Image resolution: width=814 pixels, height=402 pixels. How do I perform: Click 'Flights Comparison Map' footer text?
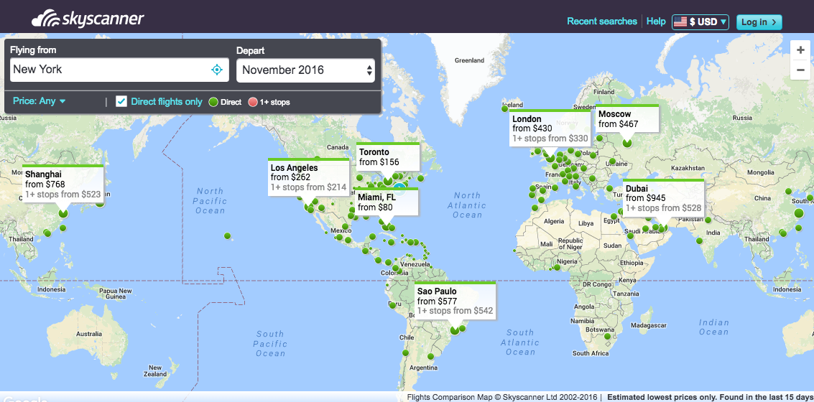coord(448,397)
